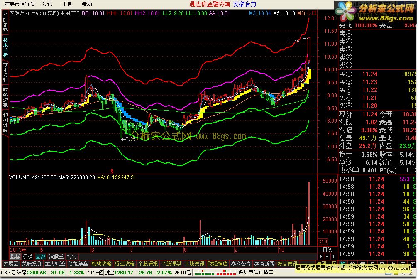
Task: Open the 扩展区 panel tab
Action: pyautogui.click(x=11, y=264)
